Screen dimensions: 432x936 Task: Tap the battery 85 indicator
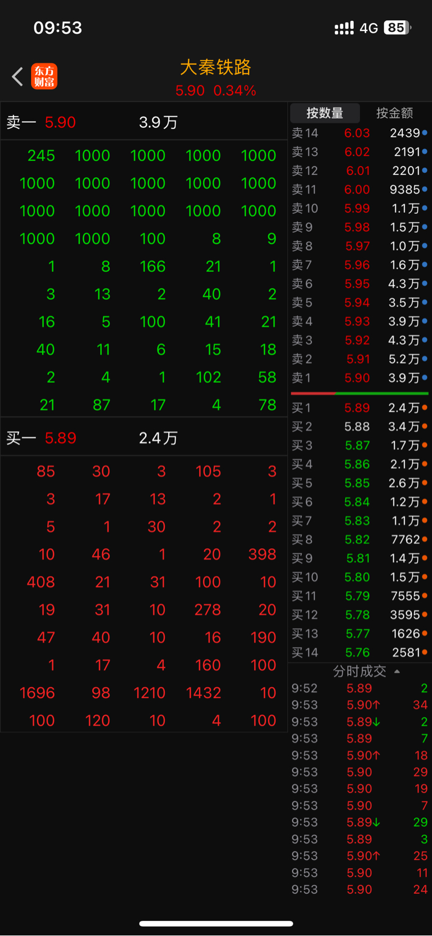(x=398, y=28)
